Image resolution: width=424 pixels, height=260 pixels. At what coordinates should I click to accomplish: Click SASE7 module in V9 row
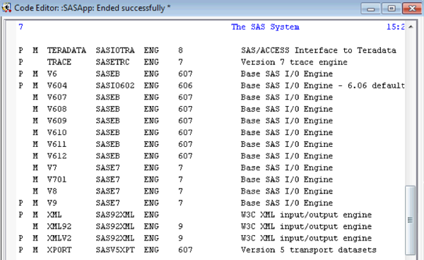(107, 203)
